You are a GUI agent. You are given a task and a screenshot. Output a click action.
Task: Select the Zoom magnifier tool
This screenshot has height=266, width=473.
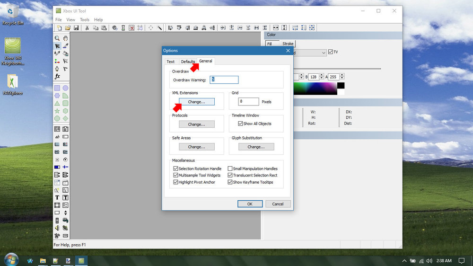tap(57, 38)
